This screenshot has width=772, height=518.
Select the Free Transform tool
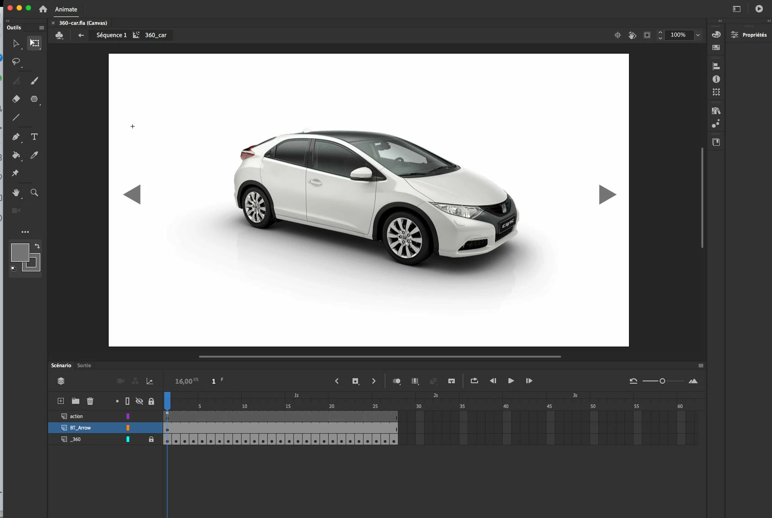point(34,43)
